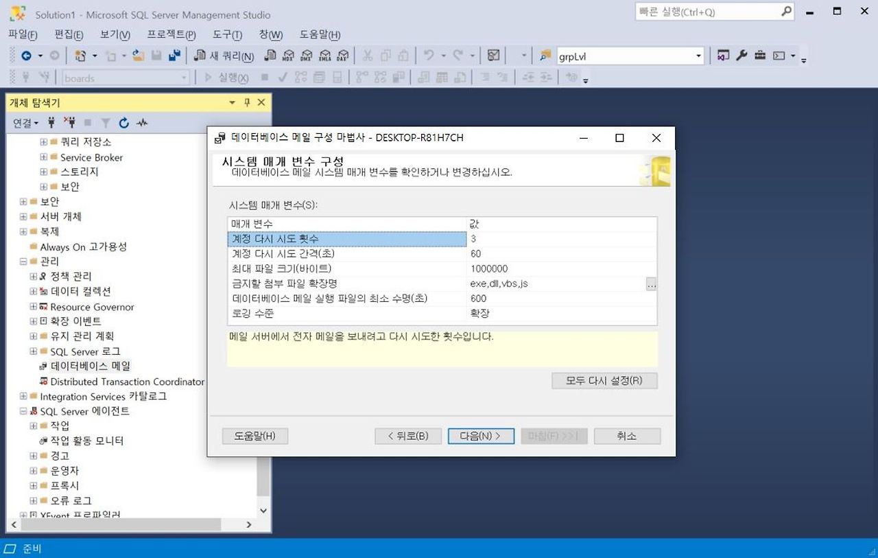
Task: Click the Save All disks icon
Action: click(174, 56)
